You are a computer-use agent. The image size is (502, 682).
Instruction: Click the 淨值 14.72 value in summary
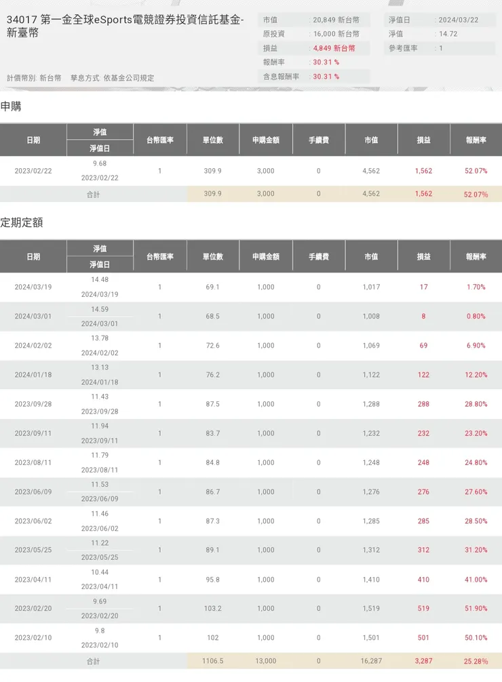tap(448, 34)
